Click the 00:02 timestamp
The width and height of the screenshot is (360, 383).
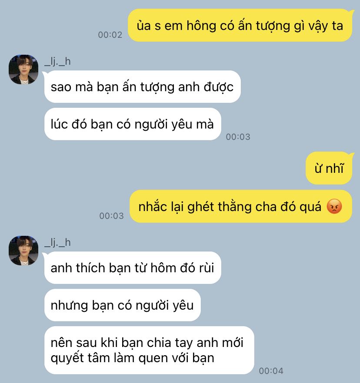pos(110,35)
